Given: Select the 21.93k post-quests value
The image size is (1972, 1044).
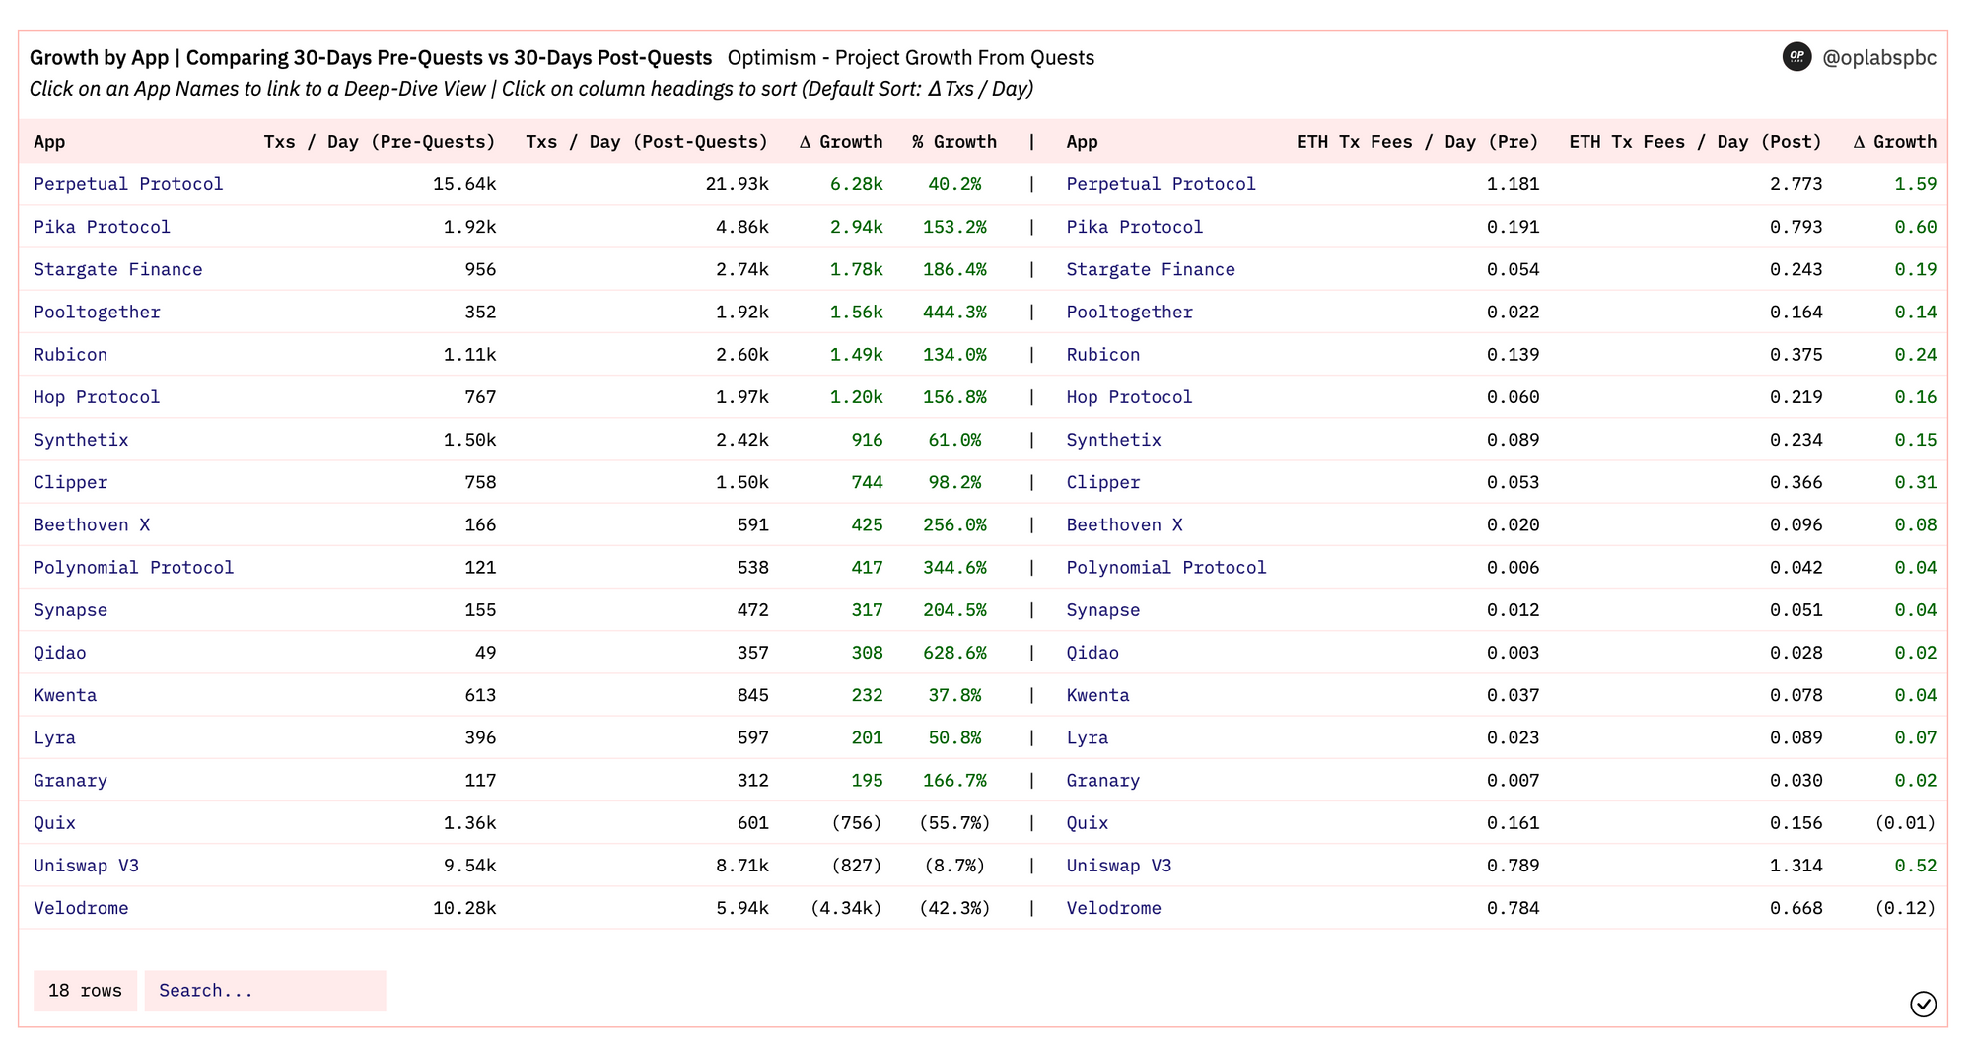Looking at the screenshot, I should click(x=737, y=184).
